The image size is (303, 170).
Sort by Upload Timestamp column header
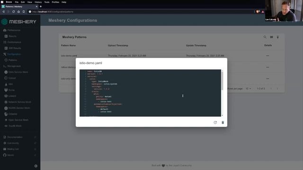118,45
